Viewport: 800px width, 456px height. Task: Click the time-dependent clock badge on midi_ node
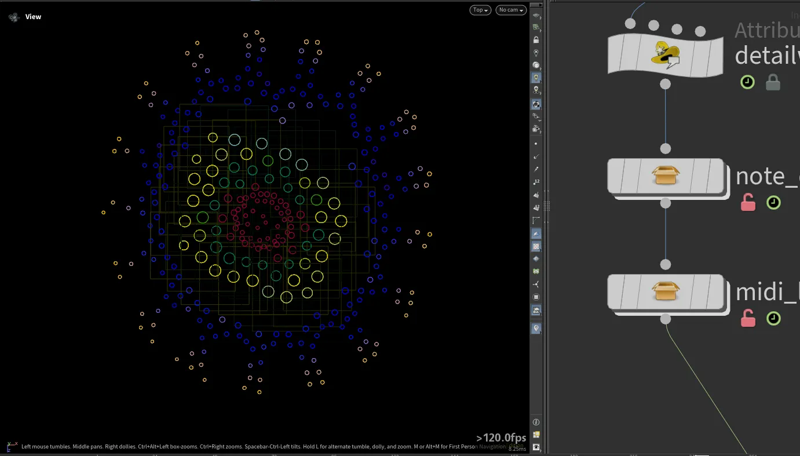[773, 319]
